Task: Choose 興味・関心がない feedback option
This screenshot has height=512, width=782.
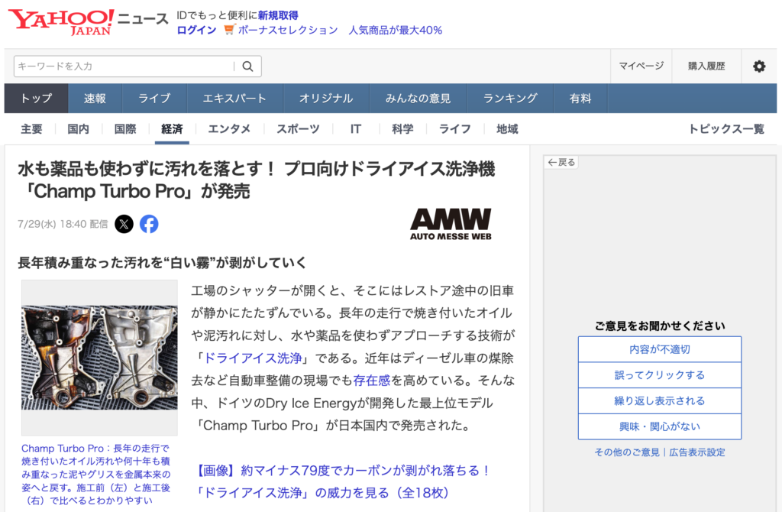Action: [660, 426]
